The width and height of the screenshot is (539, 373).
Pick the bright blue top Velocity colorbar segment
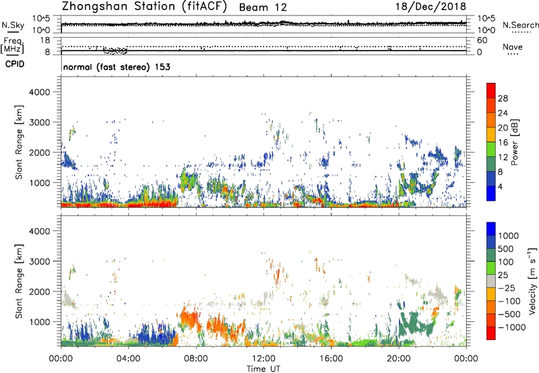click(x=491, y=229)
